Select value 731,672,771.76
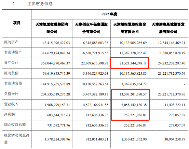The image size is (189, 149). click(x=58, y=125)
